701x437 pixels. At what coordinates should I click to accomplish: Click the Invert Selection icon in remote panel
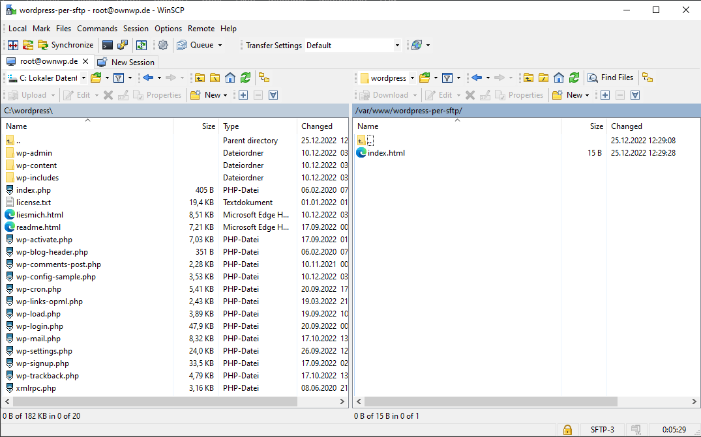pos(635,94)
